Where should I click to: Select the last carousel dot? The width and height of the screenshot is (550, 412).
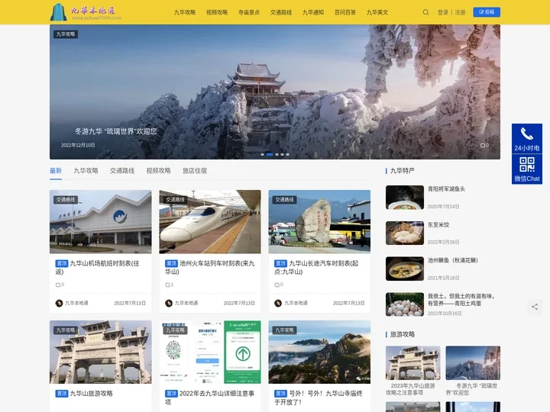(288, 154)
